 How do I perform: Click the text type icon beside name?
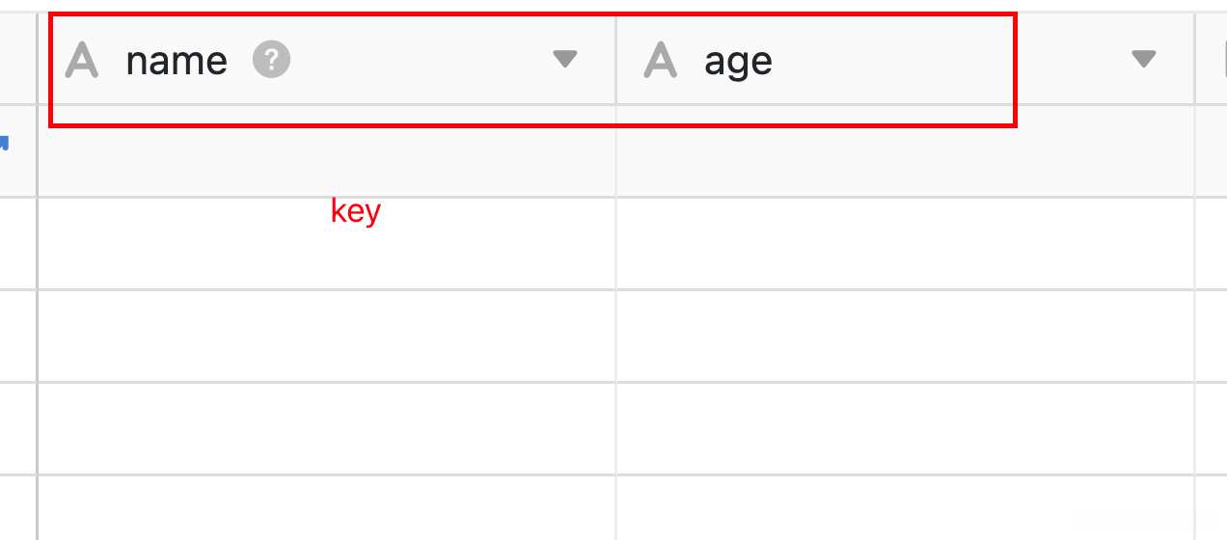(x=82, y=61)
